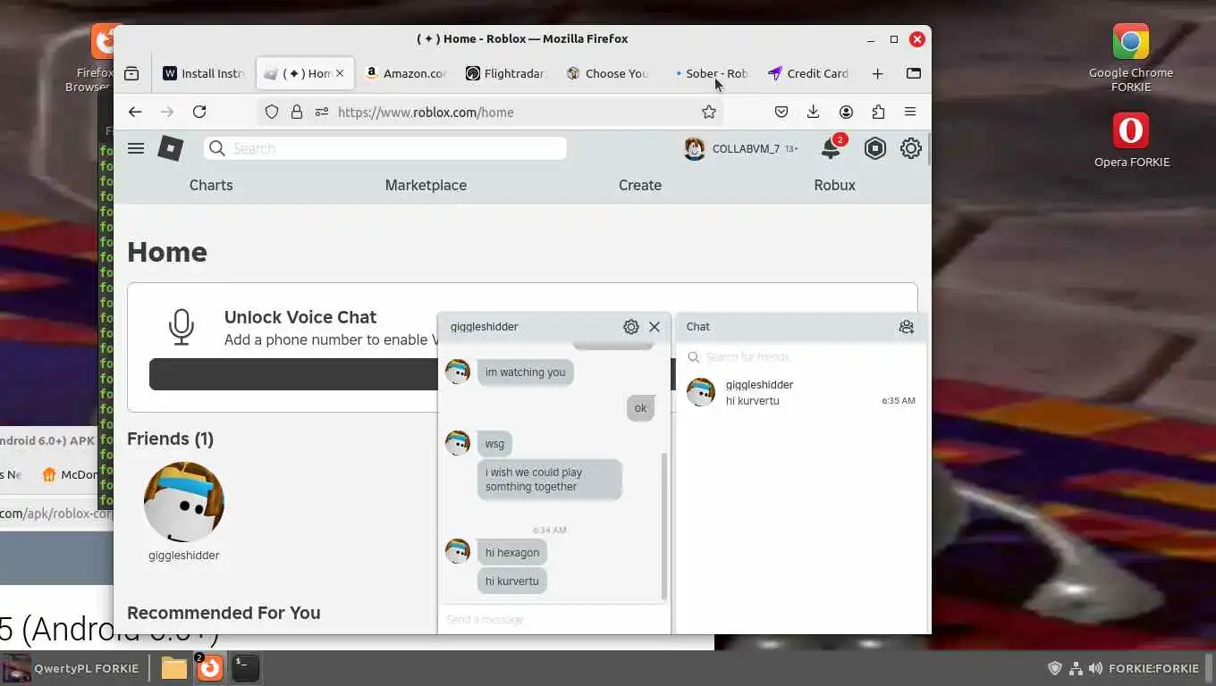Viewport: 1216px width, 686px height.
Task: Click the giggleshidder friend avatar
Action: pyautogui.click(x=184, y=502)
